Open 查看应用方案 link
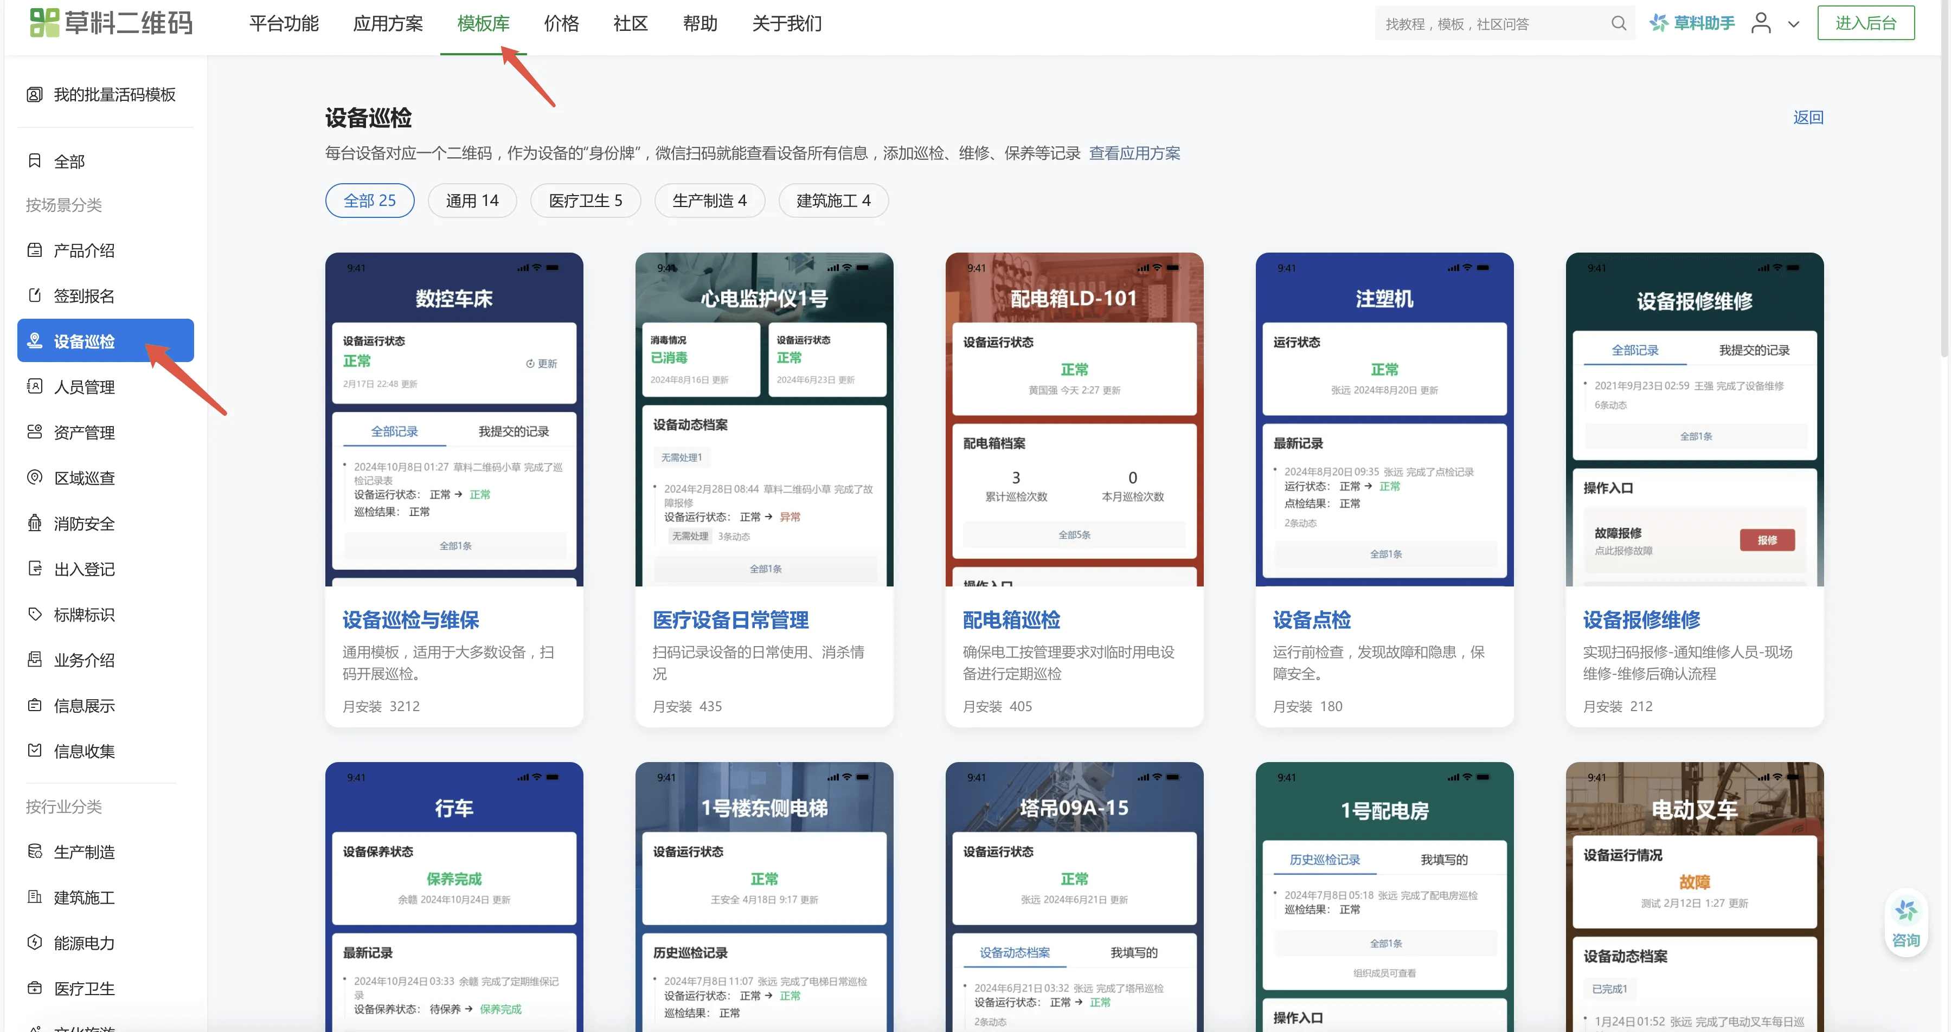The image size is (1951, 1032). pyautogui.click(x=1134, y=154)
